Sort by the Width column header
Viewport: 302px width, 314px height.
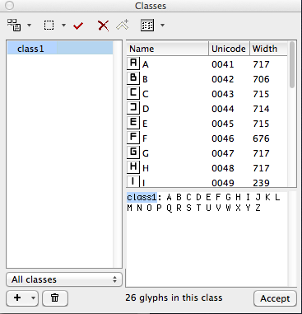point(268,49)
